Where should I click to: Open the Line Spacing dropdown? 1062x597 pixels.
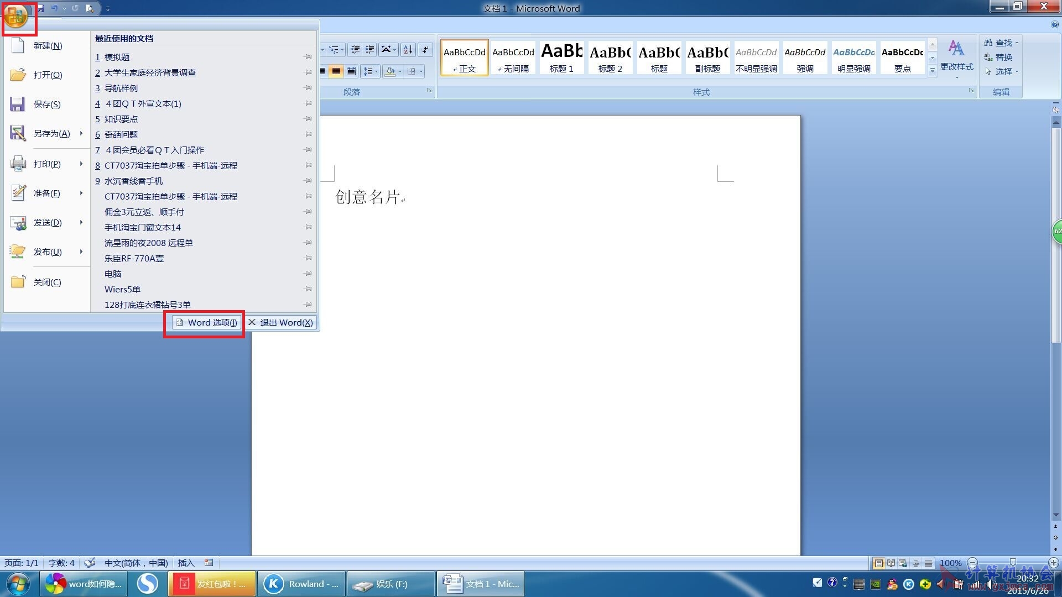(x=370, y=72)
